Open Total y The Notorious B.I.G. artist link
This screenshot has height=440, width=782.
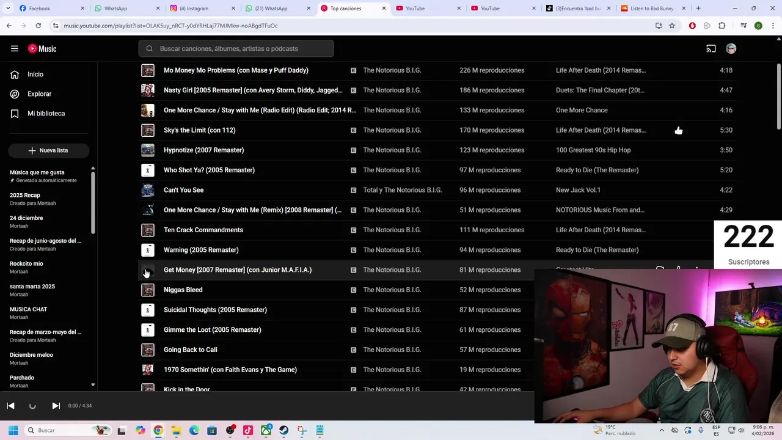(x=403, y=190)
